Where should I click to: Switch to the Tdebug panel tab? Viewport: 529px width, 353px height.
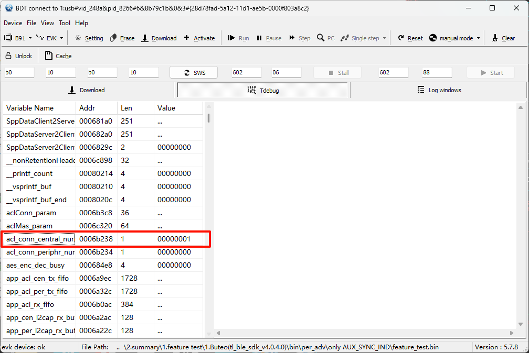(263, 90)
